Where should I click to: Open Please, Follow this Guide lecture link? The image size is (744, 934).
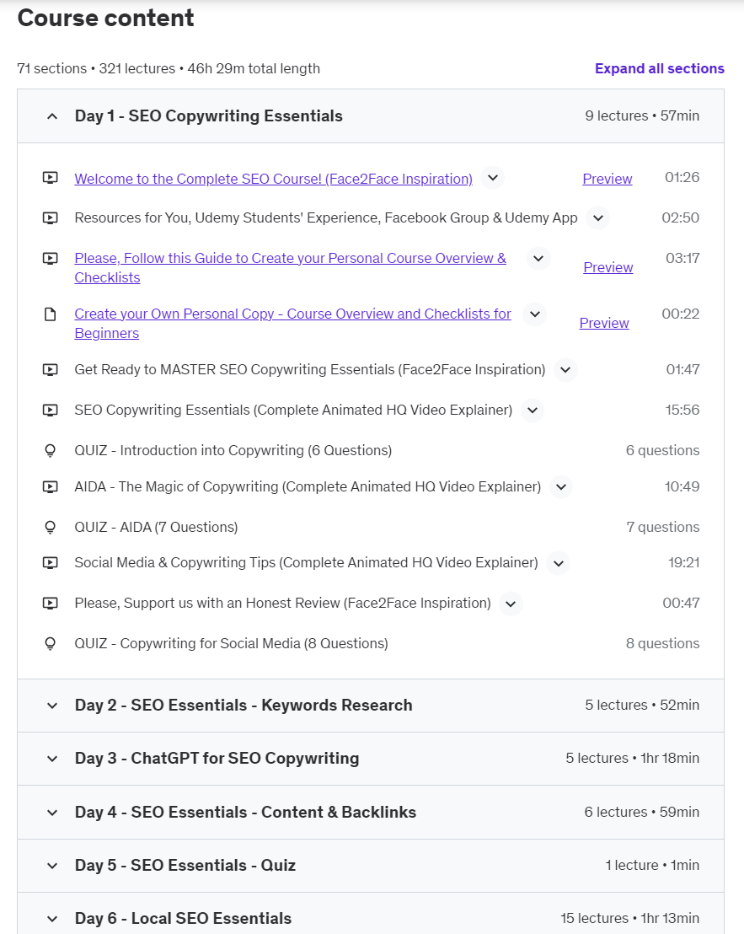[x=291, y=267]
